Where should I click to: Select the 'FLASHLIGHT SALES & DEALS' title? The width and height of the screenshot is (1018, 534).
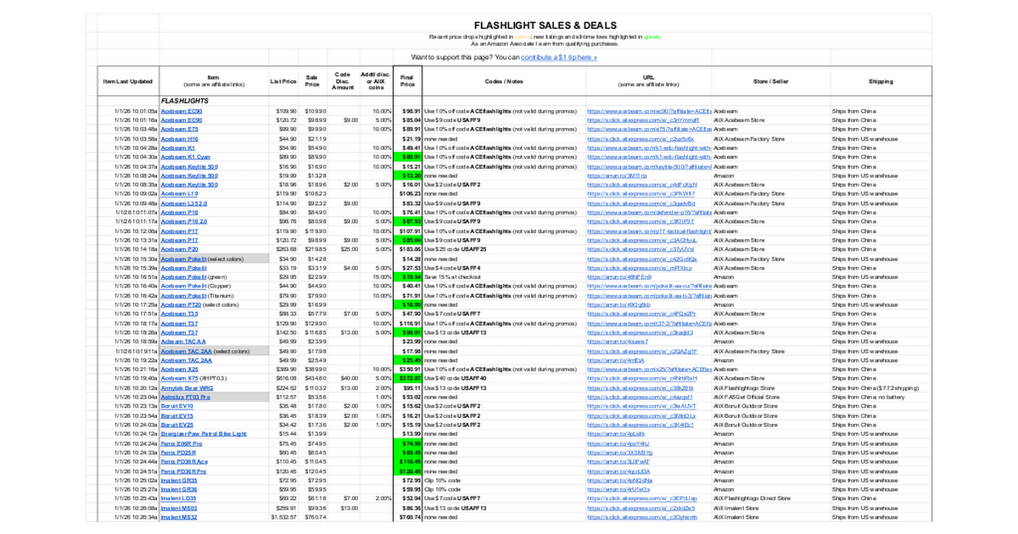tap(545, 25)
